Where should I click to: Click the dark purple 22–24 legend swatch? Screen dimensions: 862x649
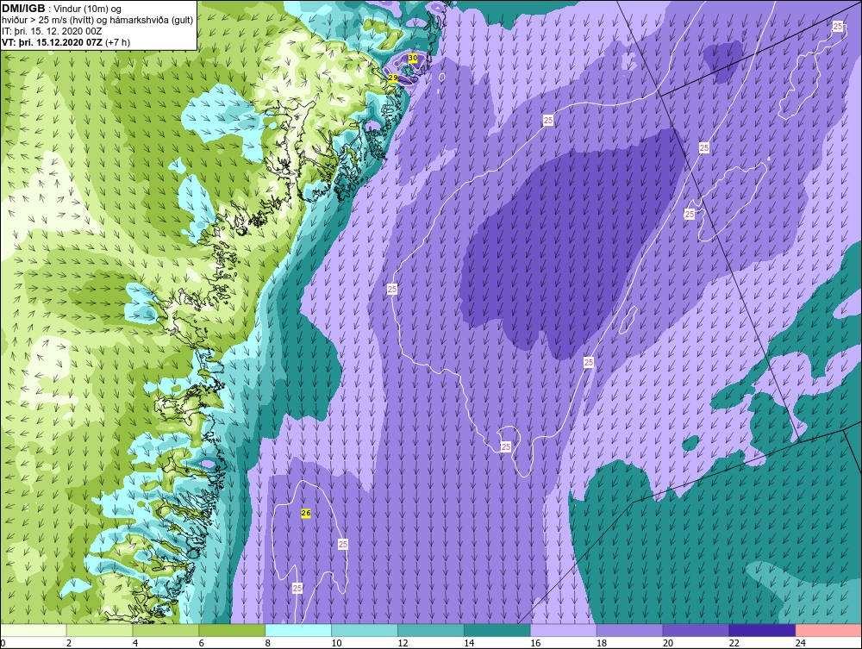(x=762, y=630)
